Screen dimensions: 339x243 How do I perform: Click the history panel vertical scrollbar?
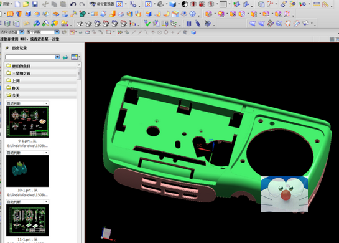click(x=79, y=74)
